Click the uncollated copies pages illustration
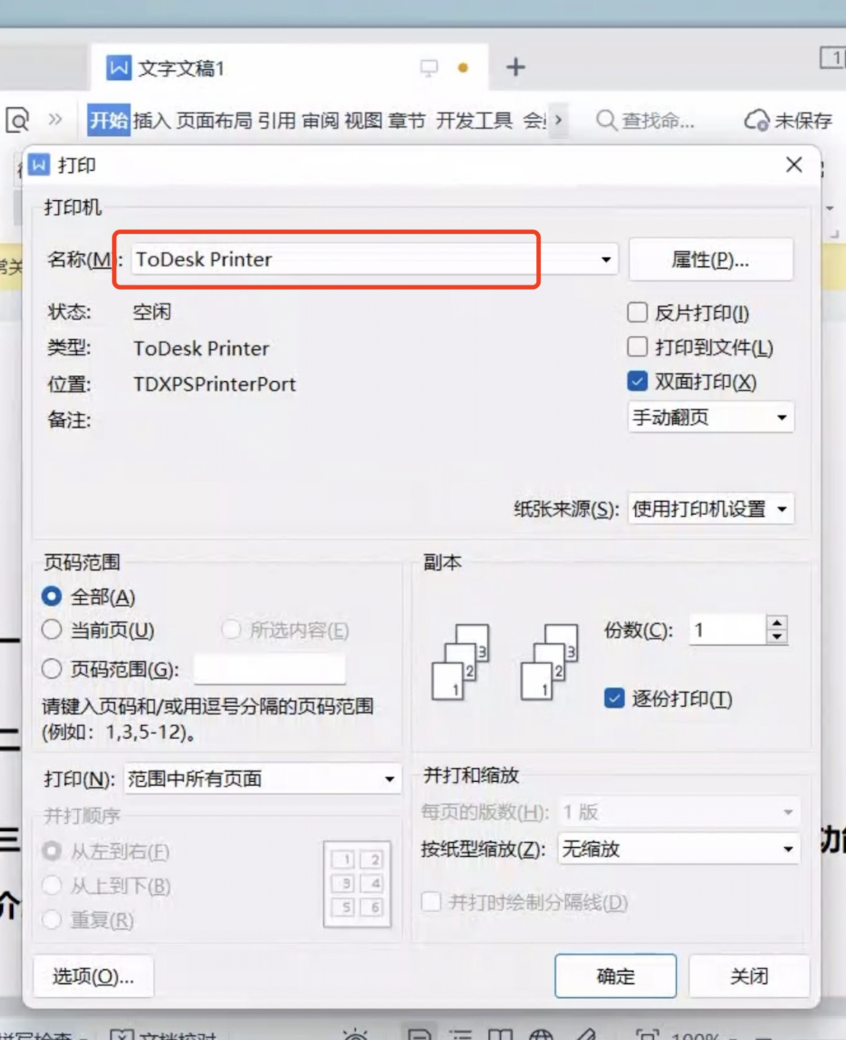Image resolution: width=846 pixels, height=1040 pixels. click(550, 662)
